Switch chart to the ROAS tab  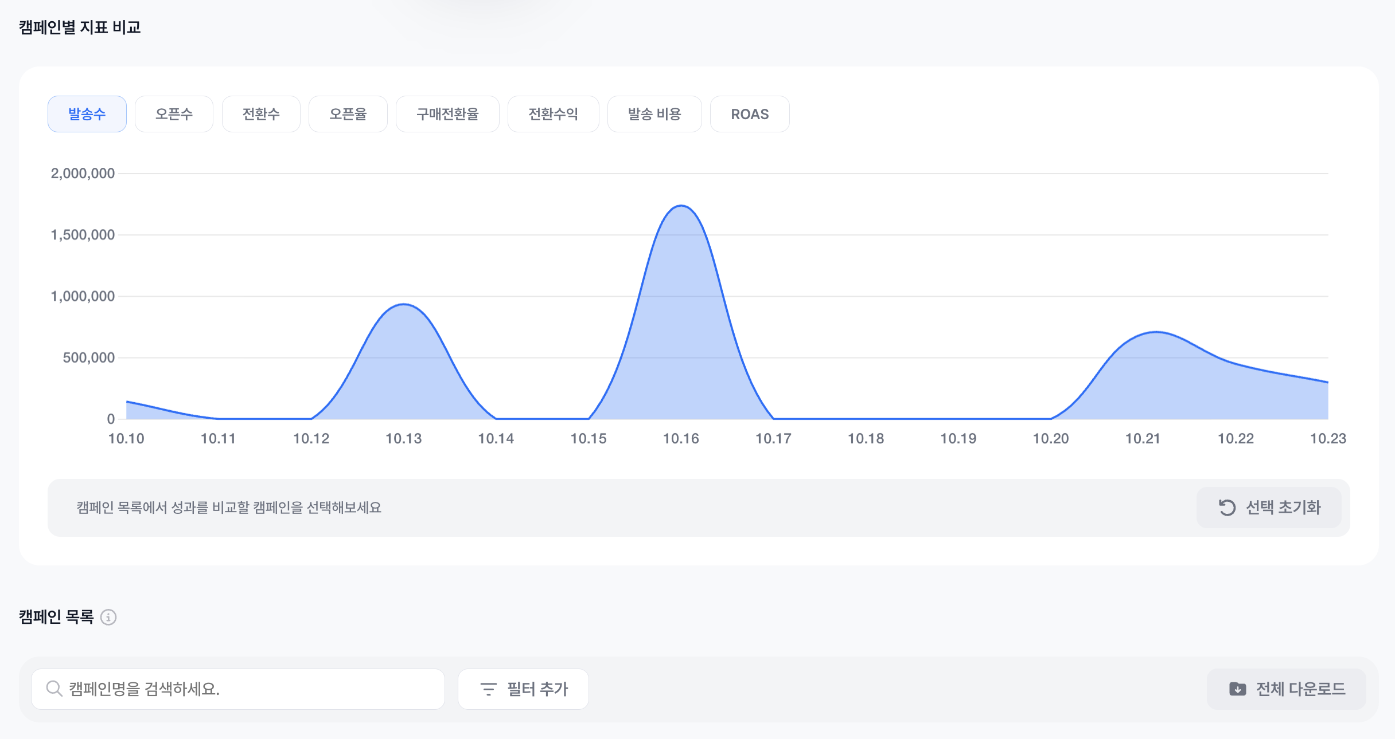[x=750, y=114]
